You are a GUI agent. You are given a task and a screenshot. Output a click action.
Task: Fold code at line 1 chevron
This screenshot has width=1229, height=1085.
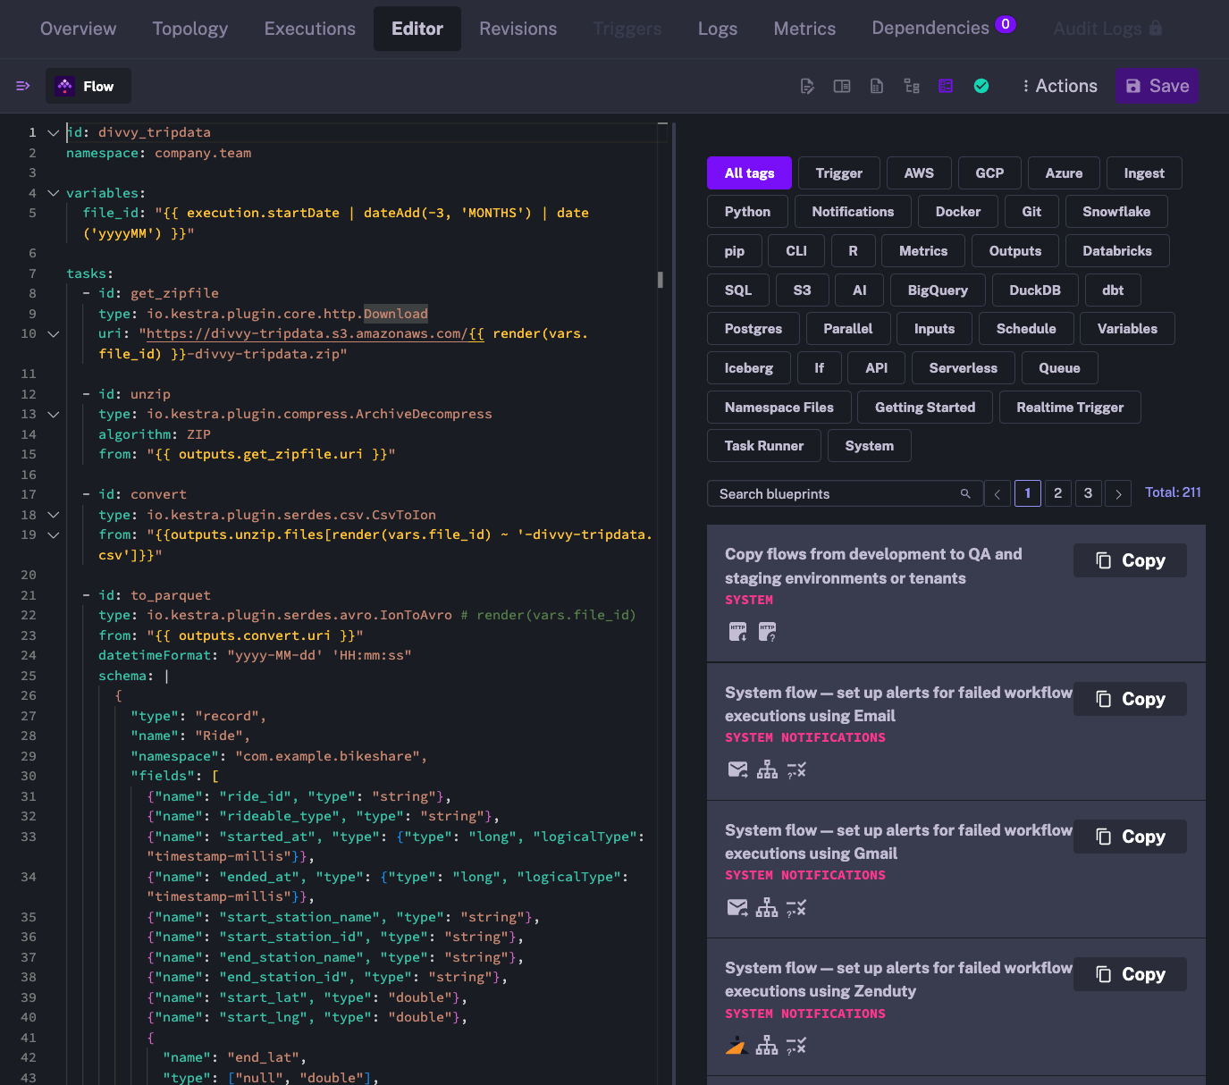54,132
